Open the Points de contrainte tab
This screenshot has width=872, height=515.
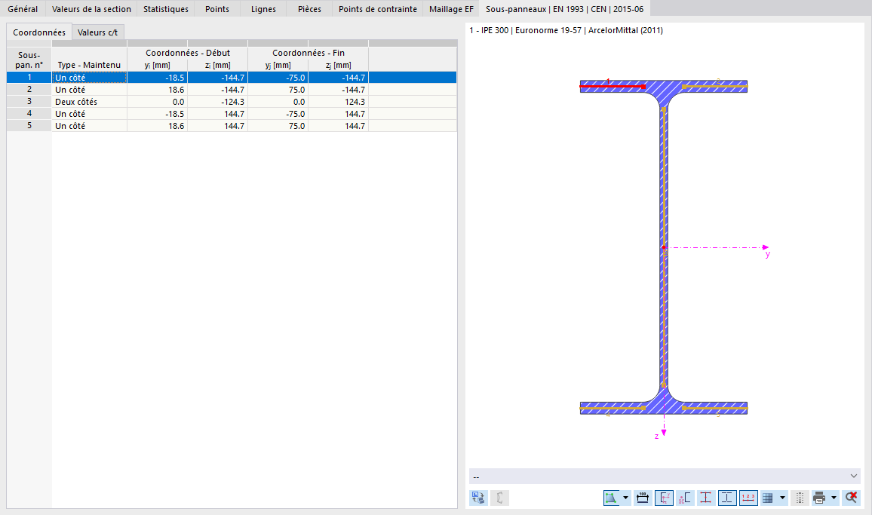pyautogui.click(x=378, y=9)
